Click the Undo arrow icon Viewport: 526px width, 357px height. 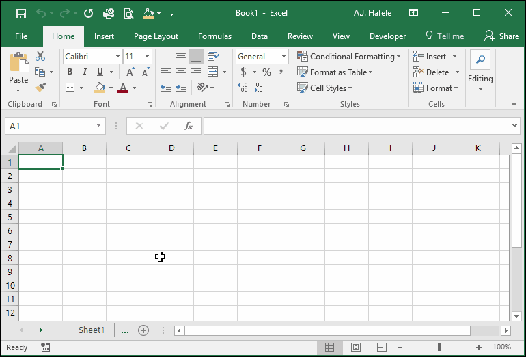tap(41, 14)
